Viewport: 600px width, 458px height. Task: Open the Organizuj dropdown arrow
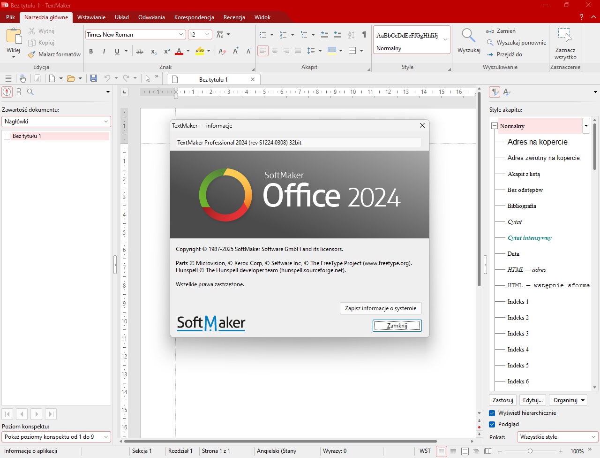point(583,400)
